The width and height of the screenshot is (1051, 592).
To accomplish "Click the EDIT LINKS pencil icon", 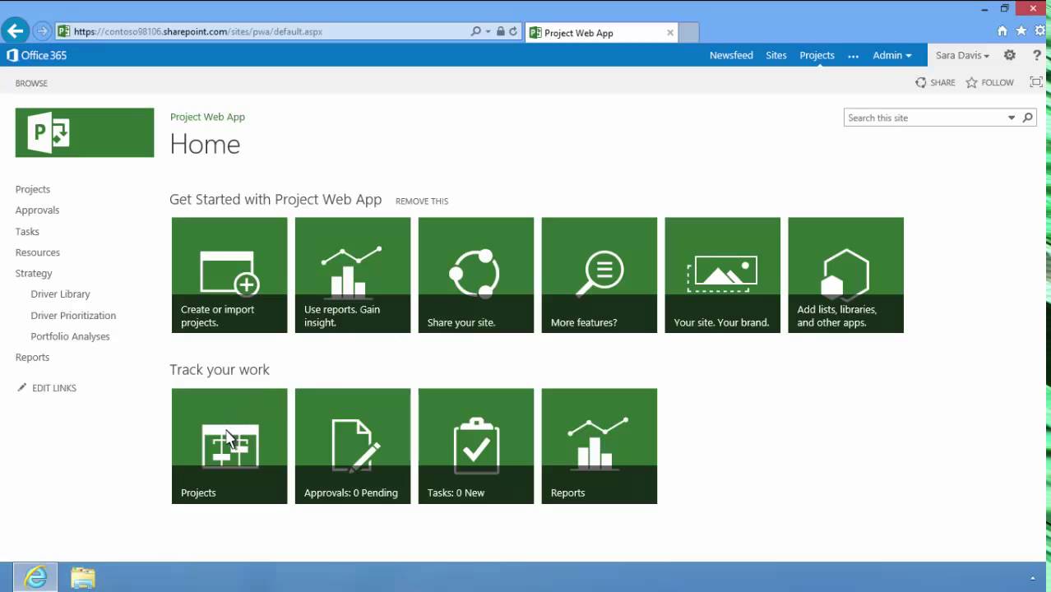I will 22,387.
